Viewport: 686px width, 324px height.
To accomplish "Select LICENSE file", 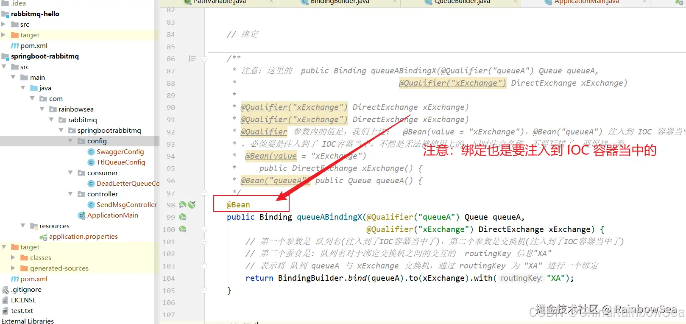I will pyautogui.click(x=24, y=300).
